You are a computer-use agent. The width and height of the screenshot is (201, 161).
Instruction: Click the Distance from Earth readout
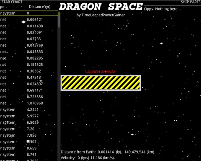[x=108, y=152]
